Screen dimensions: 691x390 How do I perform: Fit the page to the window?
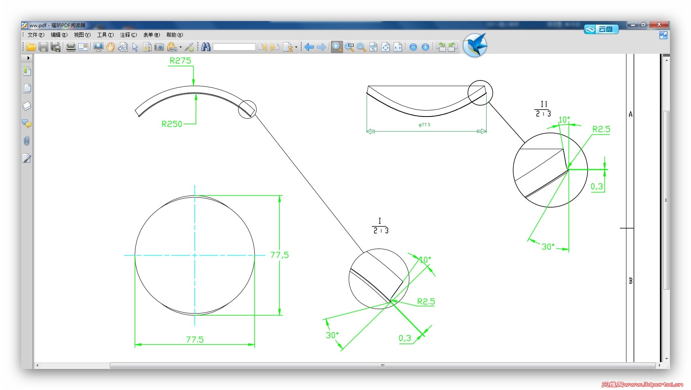(386, 47)
